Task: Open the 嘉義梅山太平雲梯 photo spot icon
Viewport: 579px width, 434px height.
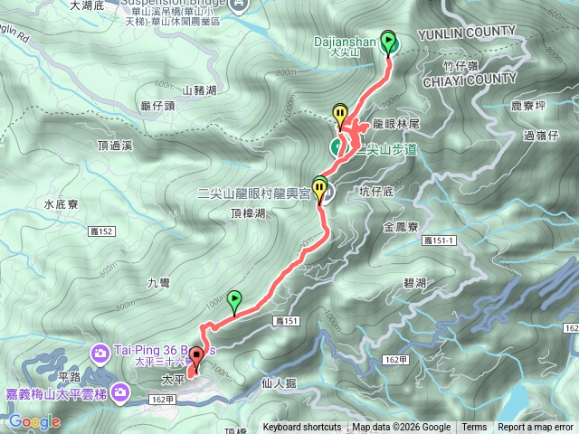Action: (x=121, y=392)
